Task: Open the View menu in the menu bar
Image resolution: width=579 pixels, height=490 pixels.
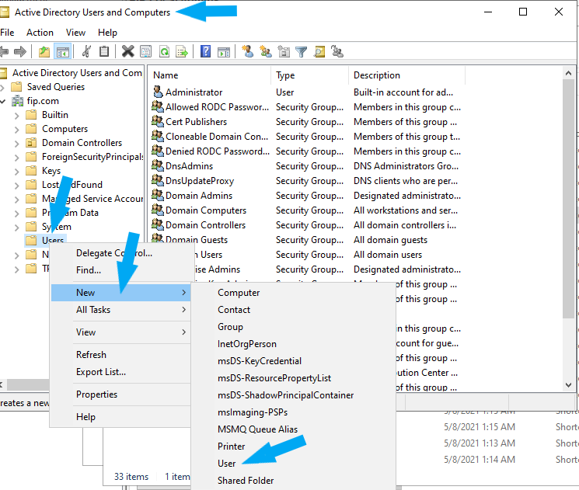Action: coord(75,33)
